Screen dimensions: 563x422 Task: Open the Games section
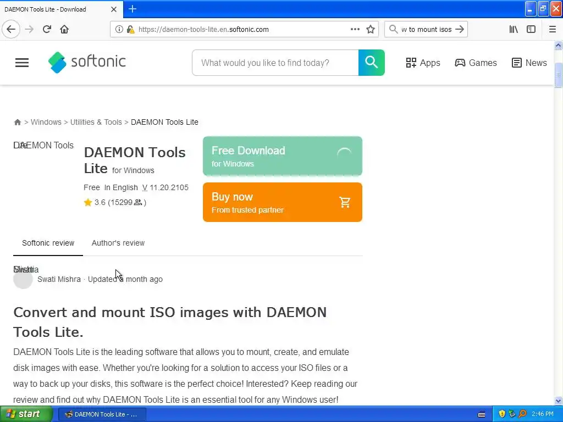click(476, 63)
